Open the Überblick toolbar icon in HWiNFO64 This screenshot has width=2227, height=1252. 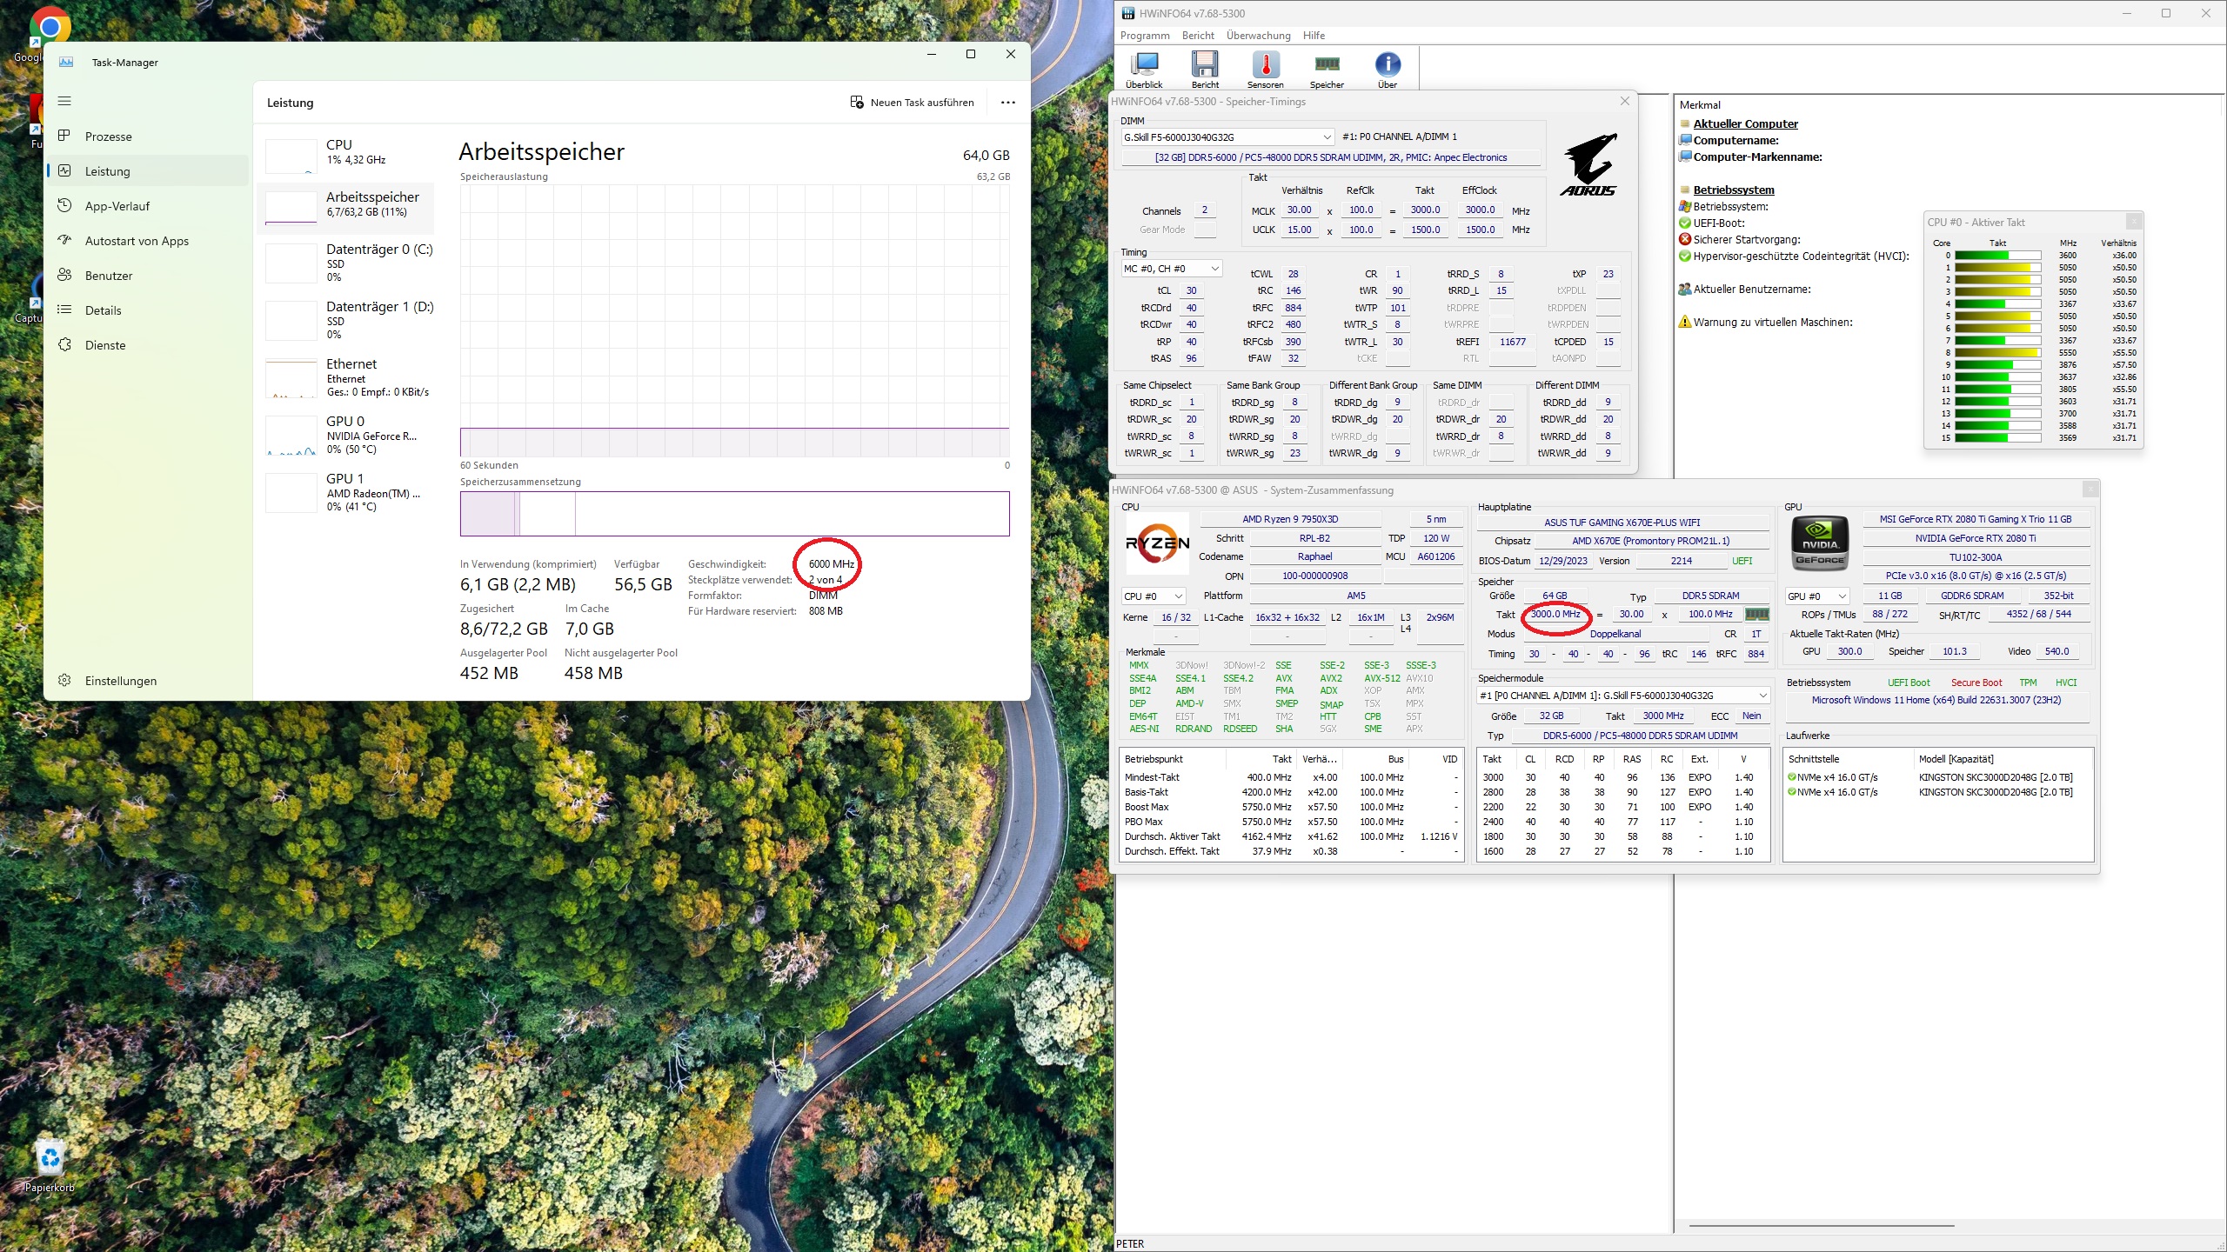click(1144, 70)
